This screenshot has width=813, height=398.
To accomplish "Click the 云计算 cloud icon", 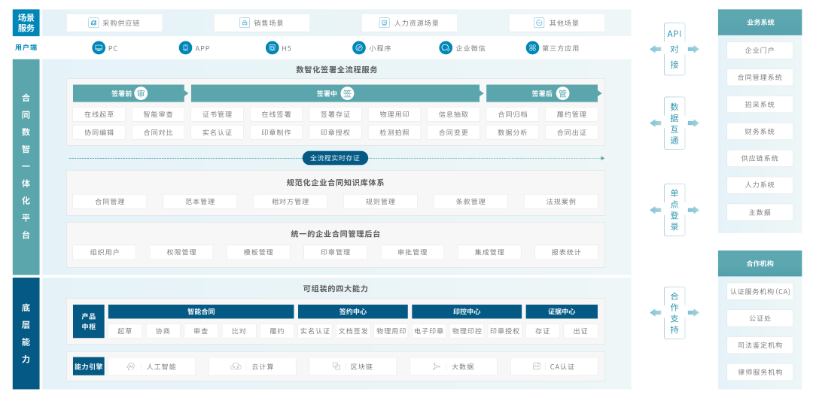I will point(236,366).
